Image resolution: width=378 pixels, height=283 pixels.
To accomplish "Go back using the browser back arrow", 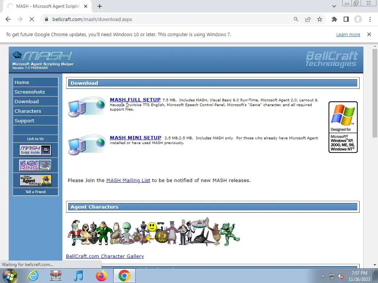I will pyautogui.click(x=8, y=19).
